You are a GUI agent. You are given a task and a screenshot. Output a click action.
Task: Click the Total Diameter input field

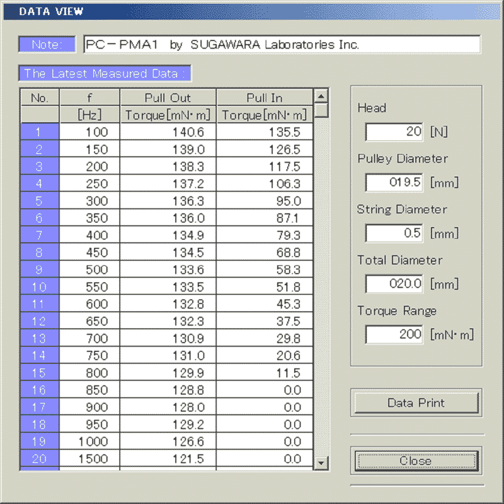(394, 284)
